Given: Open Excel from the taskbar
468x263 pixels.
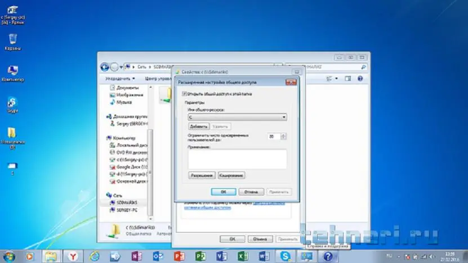Looking at the screenshot, I should click(243, 256).
